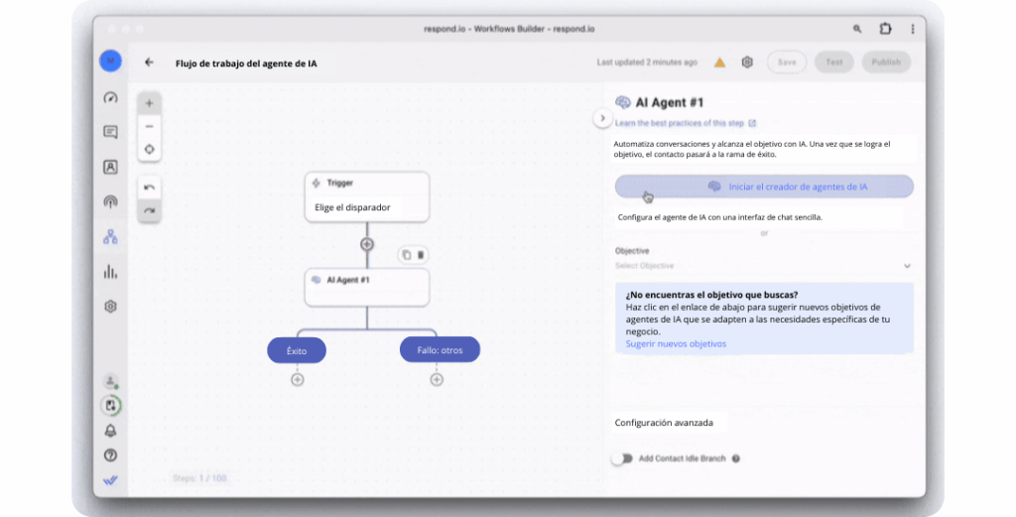Expand Configuración avanzada section
Screen dimensions: 1016x517
[664, 422]
